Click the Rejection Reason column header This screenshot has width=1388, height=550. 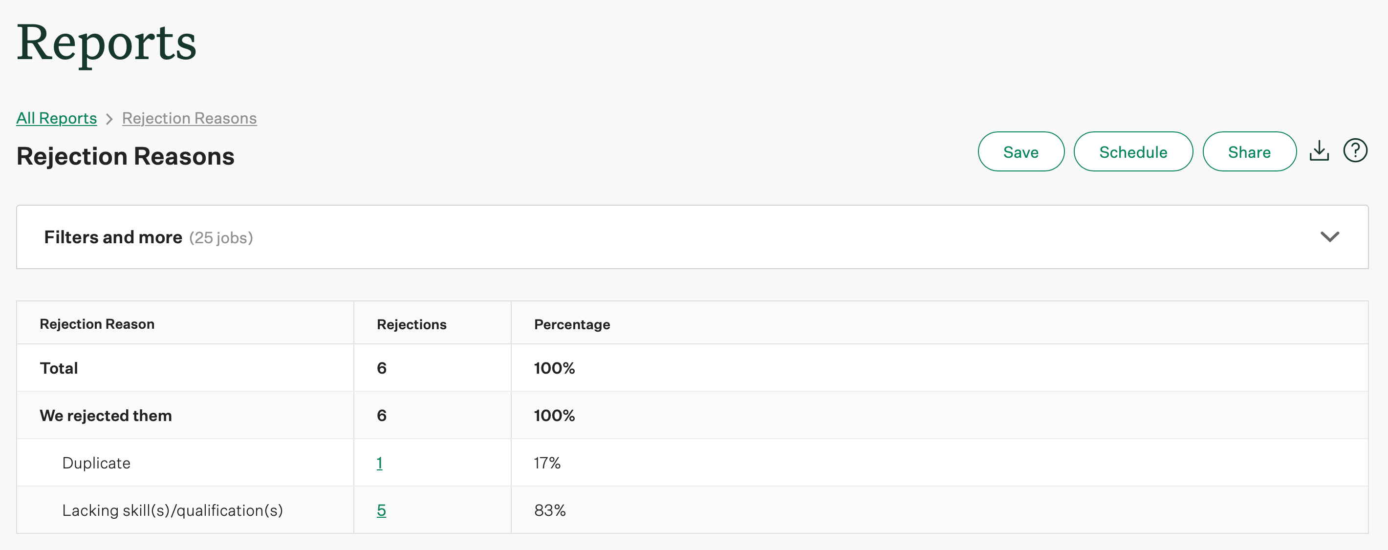click(x=97, y=323)
